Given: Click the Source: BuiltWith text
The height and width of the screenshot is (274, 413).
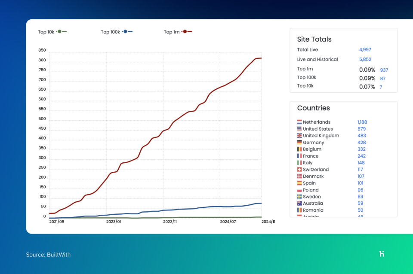Looking at the screenshot, I should [48, 254].
